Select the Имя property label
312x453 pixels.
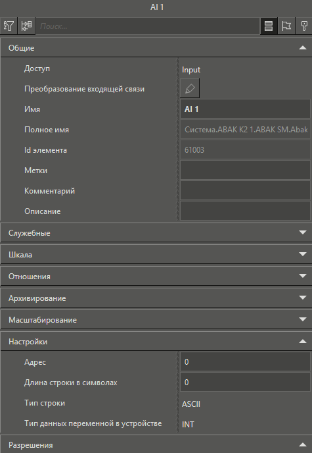pos(32,109)
